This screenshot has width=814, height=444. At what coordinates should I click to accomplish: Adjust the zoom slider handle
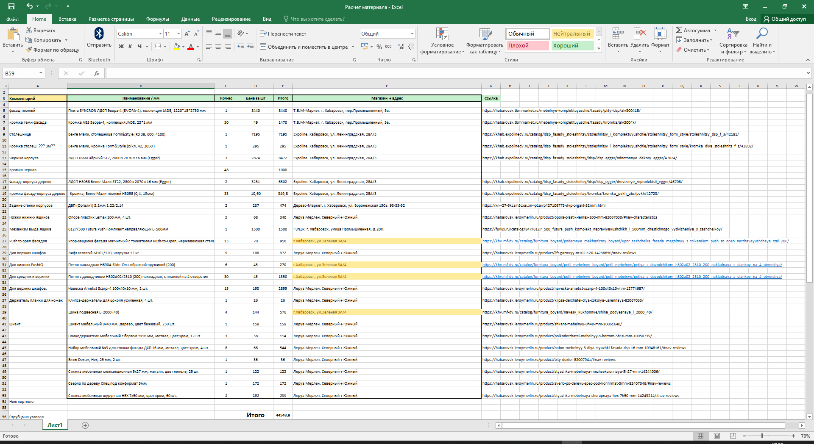[x=762, y=436]
